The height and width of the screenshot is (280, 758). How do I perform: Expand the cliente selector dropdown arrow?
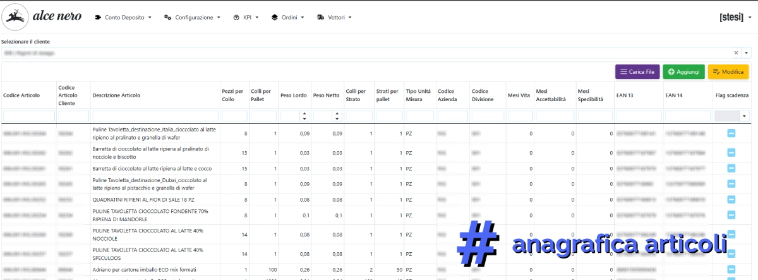(x=746, y=53)
